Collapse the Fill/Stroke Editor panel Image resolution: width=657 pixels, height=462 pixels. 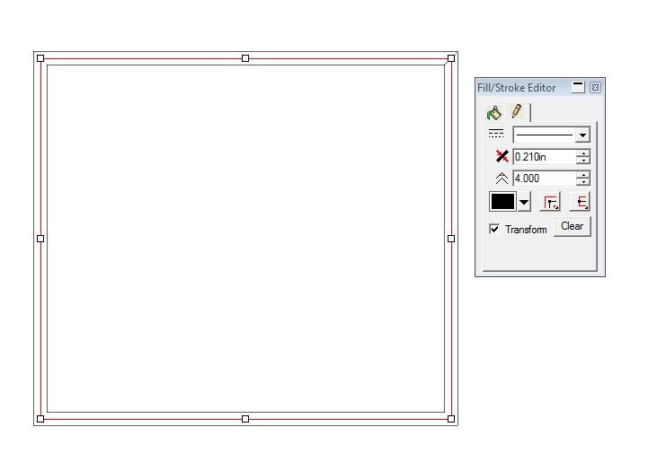tap(578, 87)
